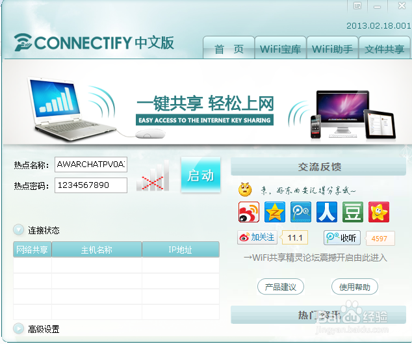Viewport: 412px width, 344px height.
Task: Click the yellow emoticon face icon
Action: point(245,189)
